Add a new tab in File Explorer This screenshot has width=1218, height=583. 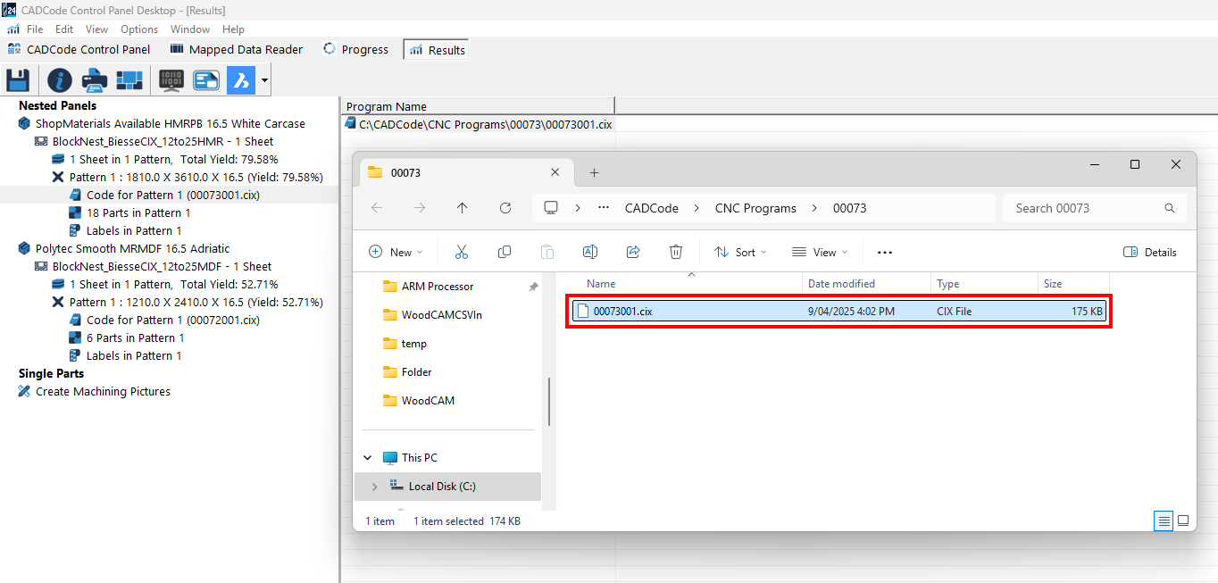(594, 172)
